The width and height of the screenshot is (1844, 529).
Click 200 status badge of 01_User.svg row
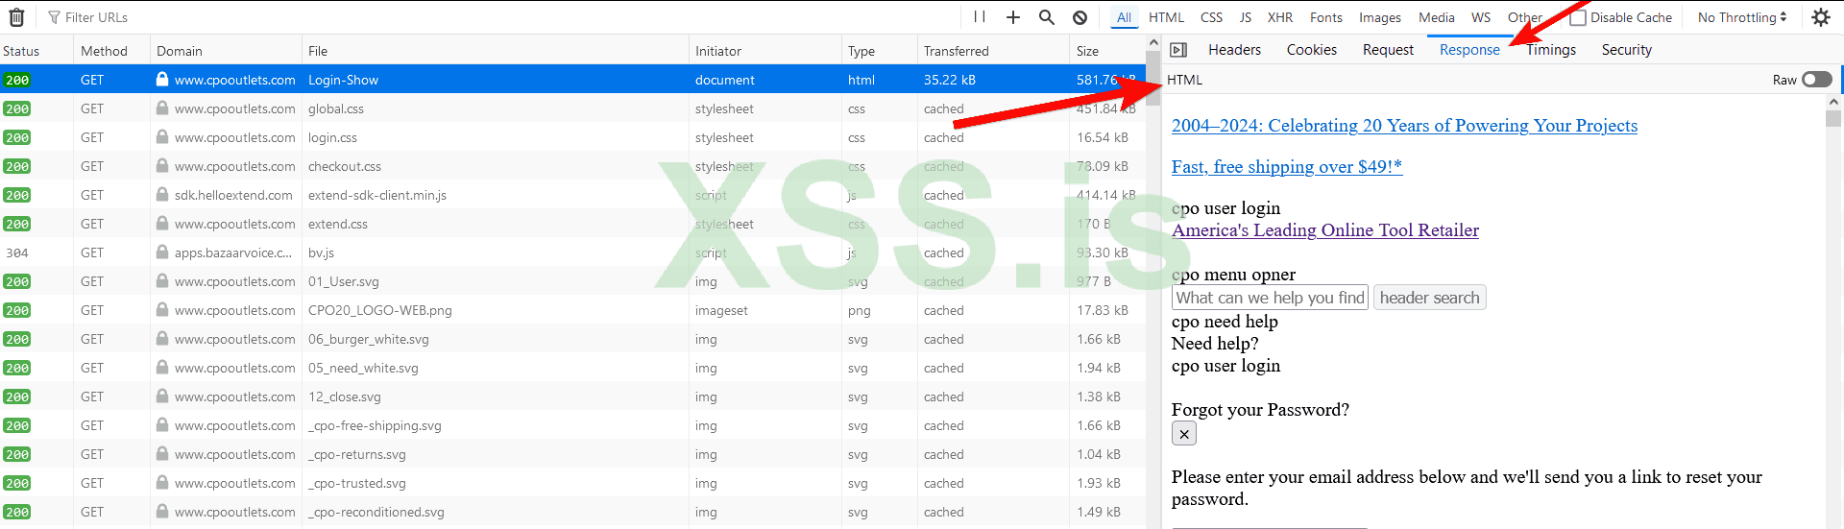tap(16, 281)
